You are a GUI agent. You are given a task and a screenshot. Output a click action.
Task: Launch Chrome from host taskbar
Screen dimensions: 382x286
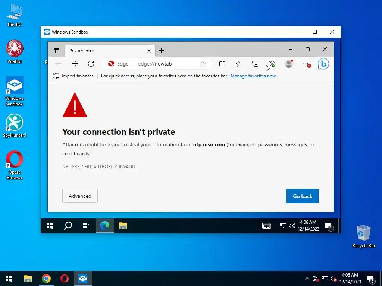[x=46, y=279]
